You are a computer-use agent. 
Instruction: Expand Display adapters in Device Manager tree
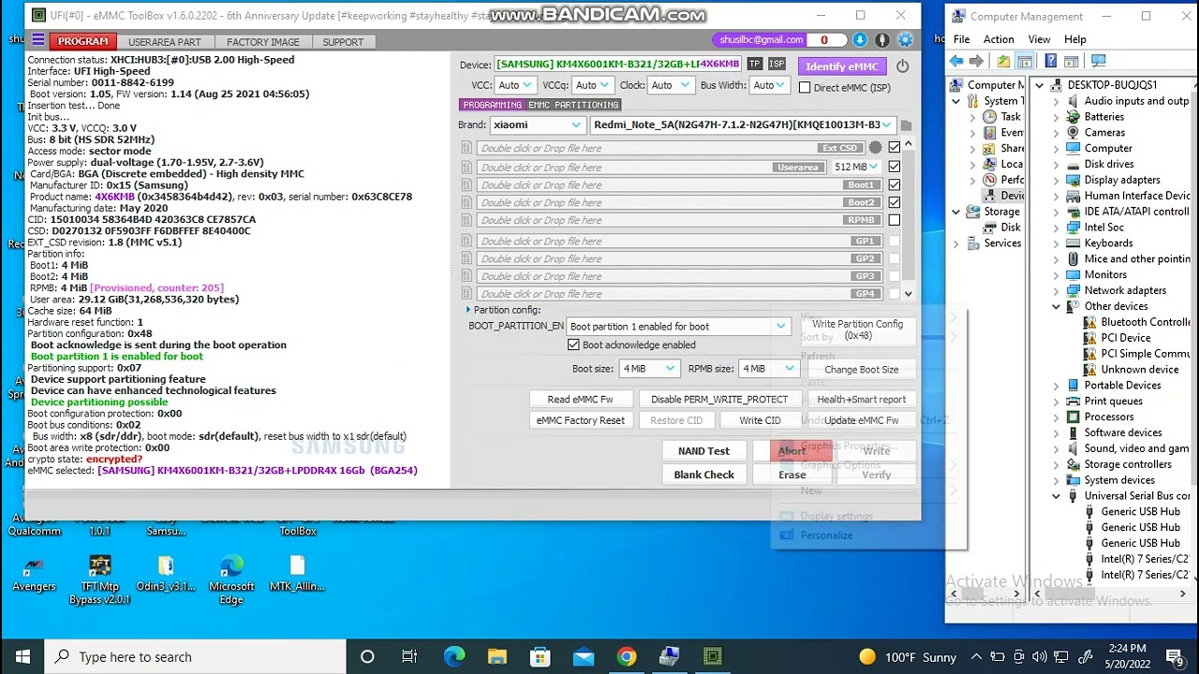1056,180
